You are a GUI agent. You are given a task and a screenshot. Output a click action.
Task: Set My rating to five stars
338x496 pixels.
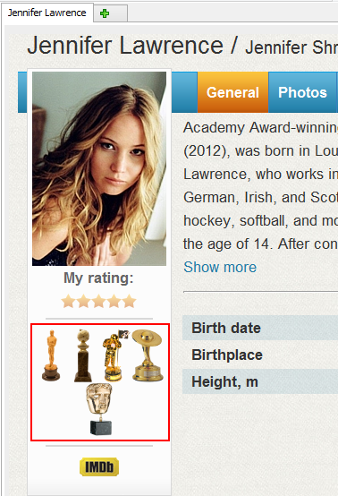coord(129,301)
